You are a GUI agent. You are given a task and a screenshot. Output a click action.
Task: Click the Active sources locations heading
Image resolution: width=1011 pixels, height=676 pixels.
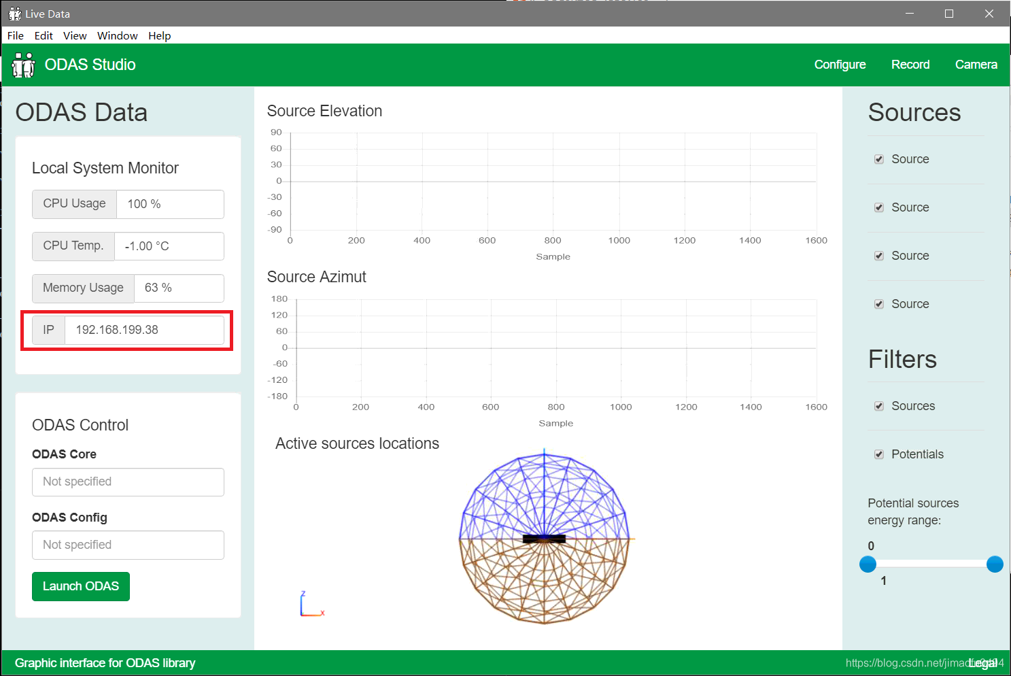(x=357, y=443)
